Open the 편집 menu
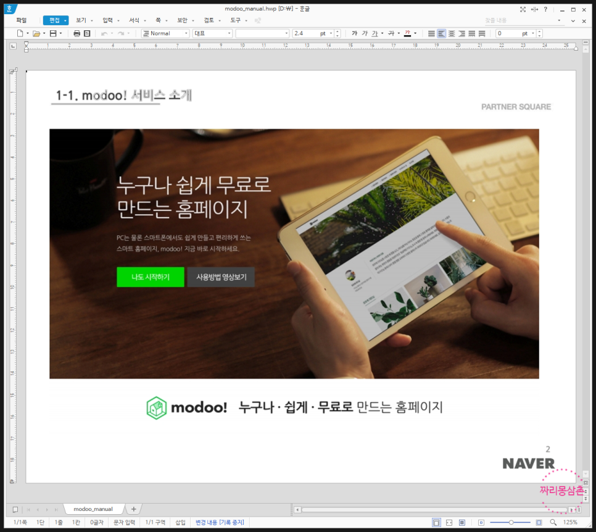 click(x=56, y=20)
